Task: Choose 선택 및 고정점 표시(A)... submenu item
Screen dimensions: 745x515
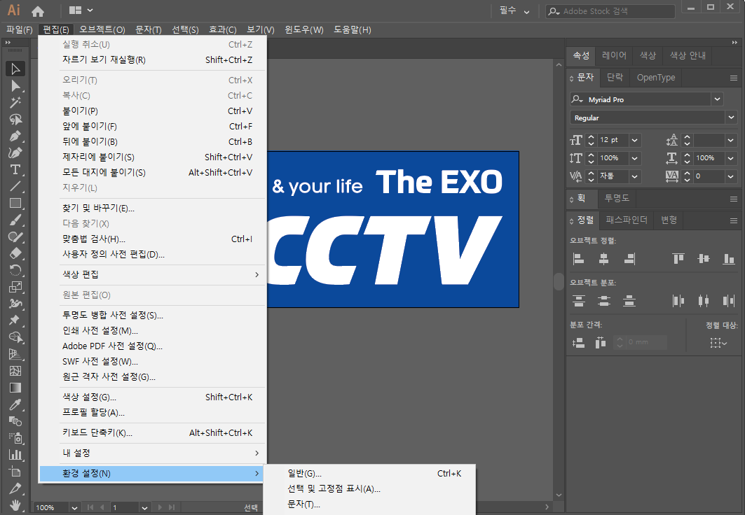Action: click(x=369, y=489)
